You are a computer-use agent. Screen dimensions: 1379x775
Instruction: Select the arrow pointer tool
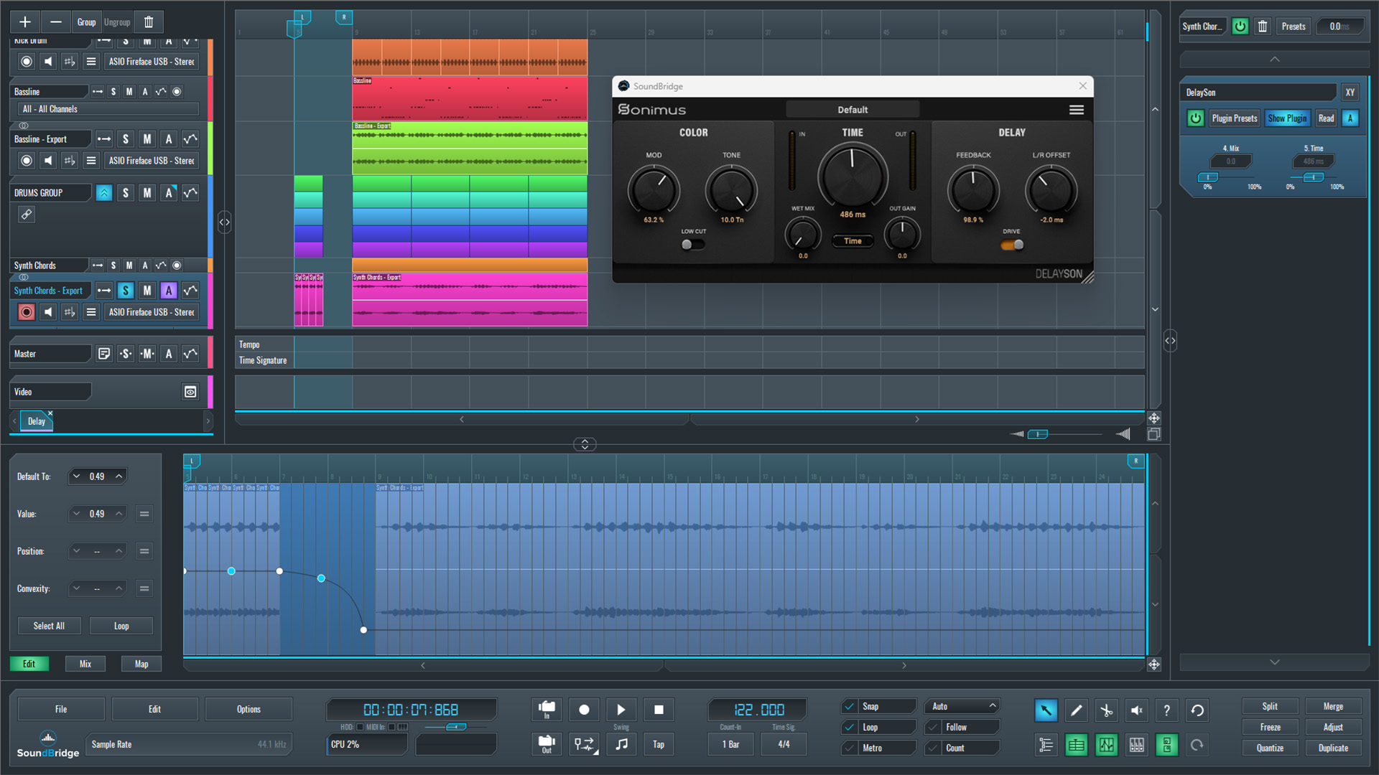[x=1046, y=710]
